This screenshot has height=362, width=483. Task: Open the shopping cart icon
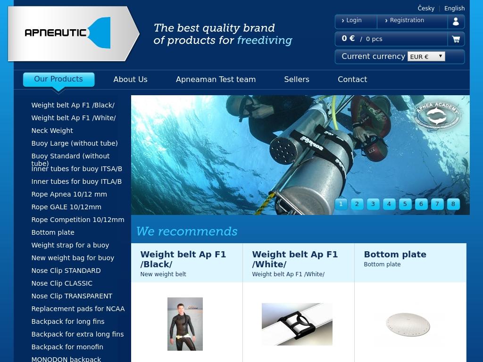456,39
